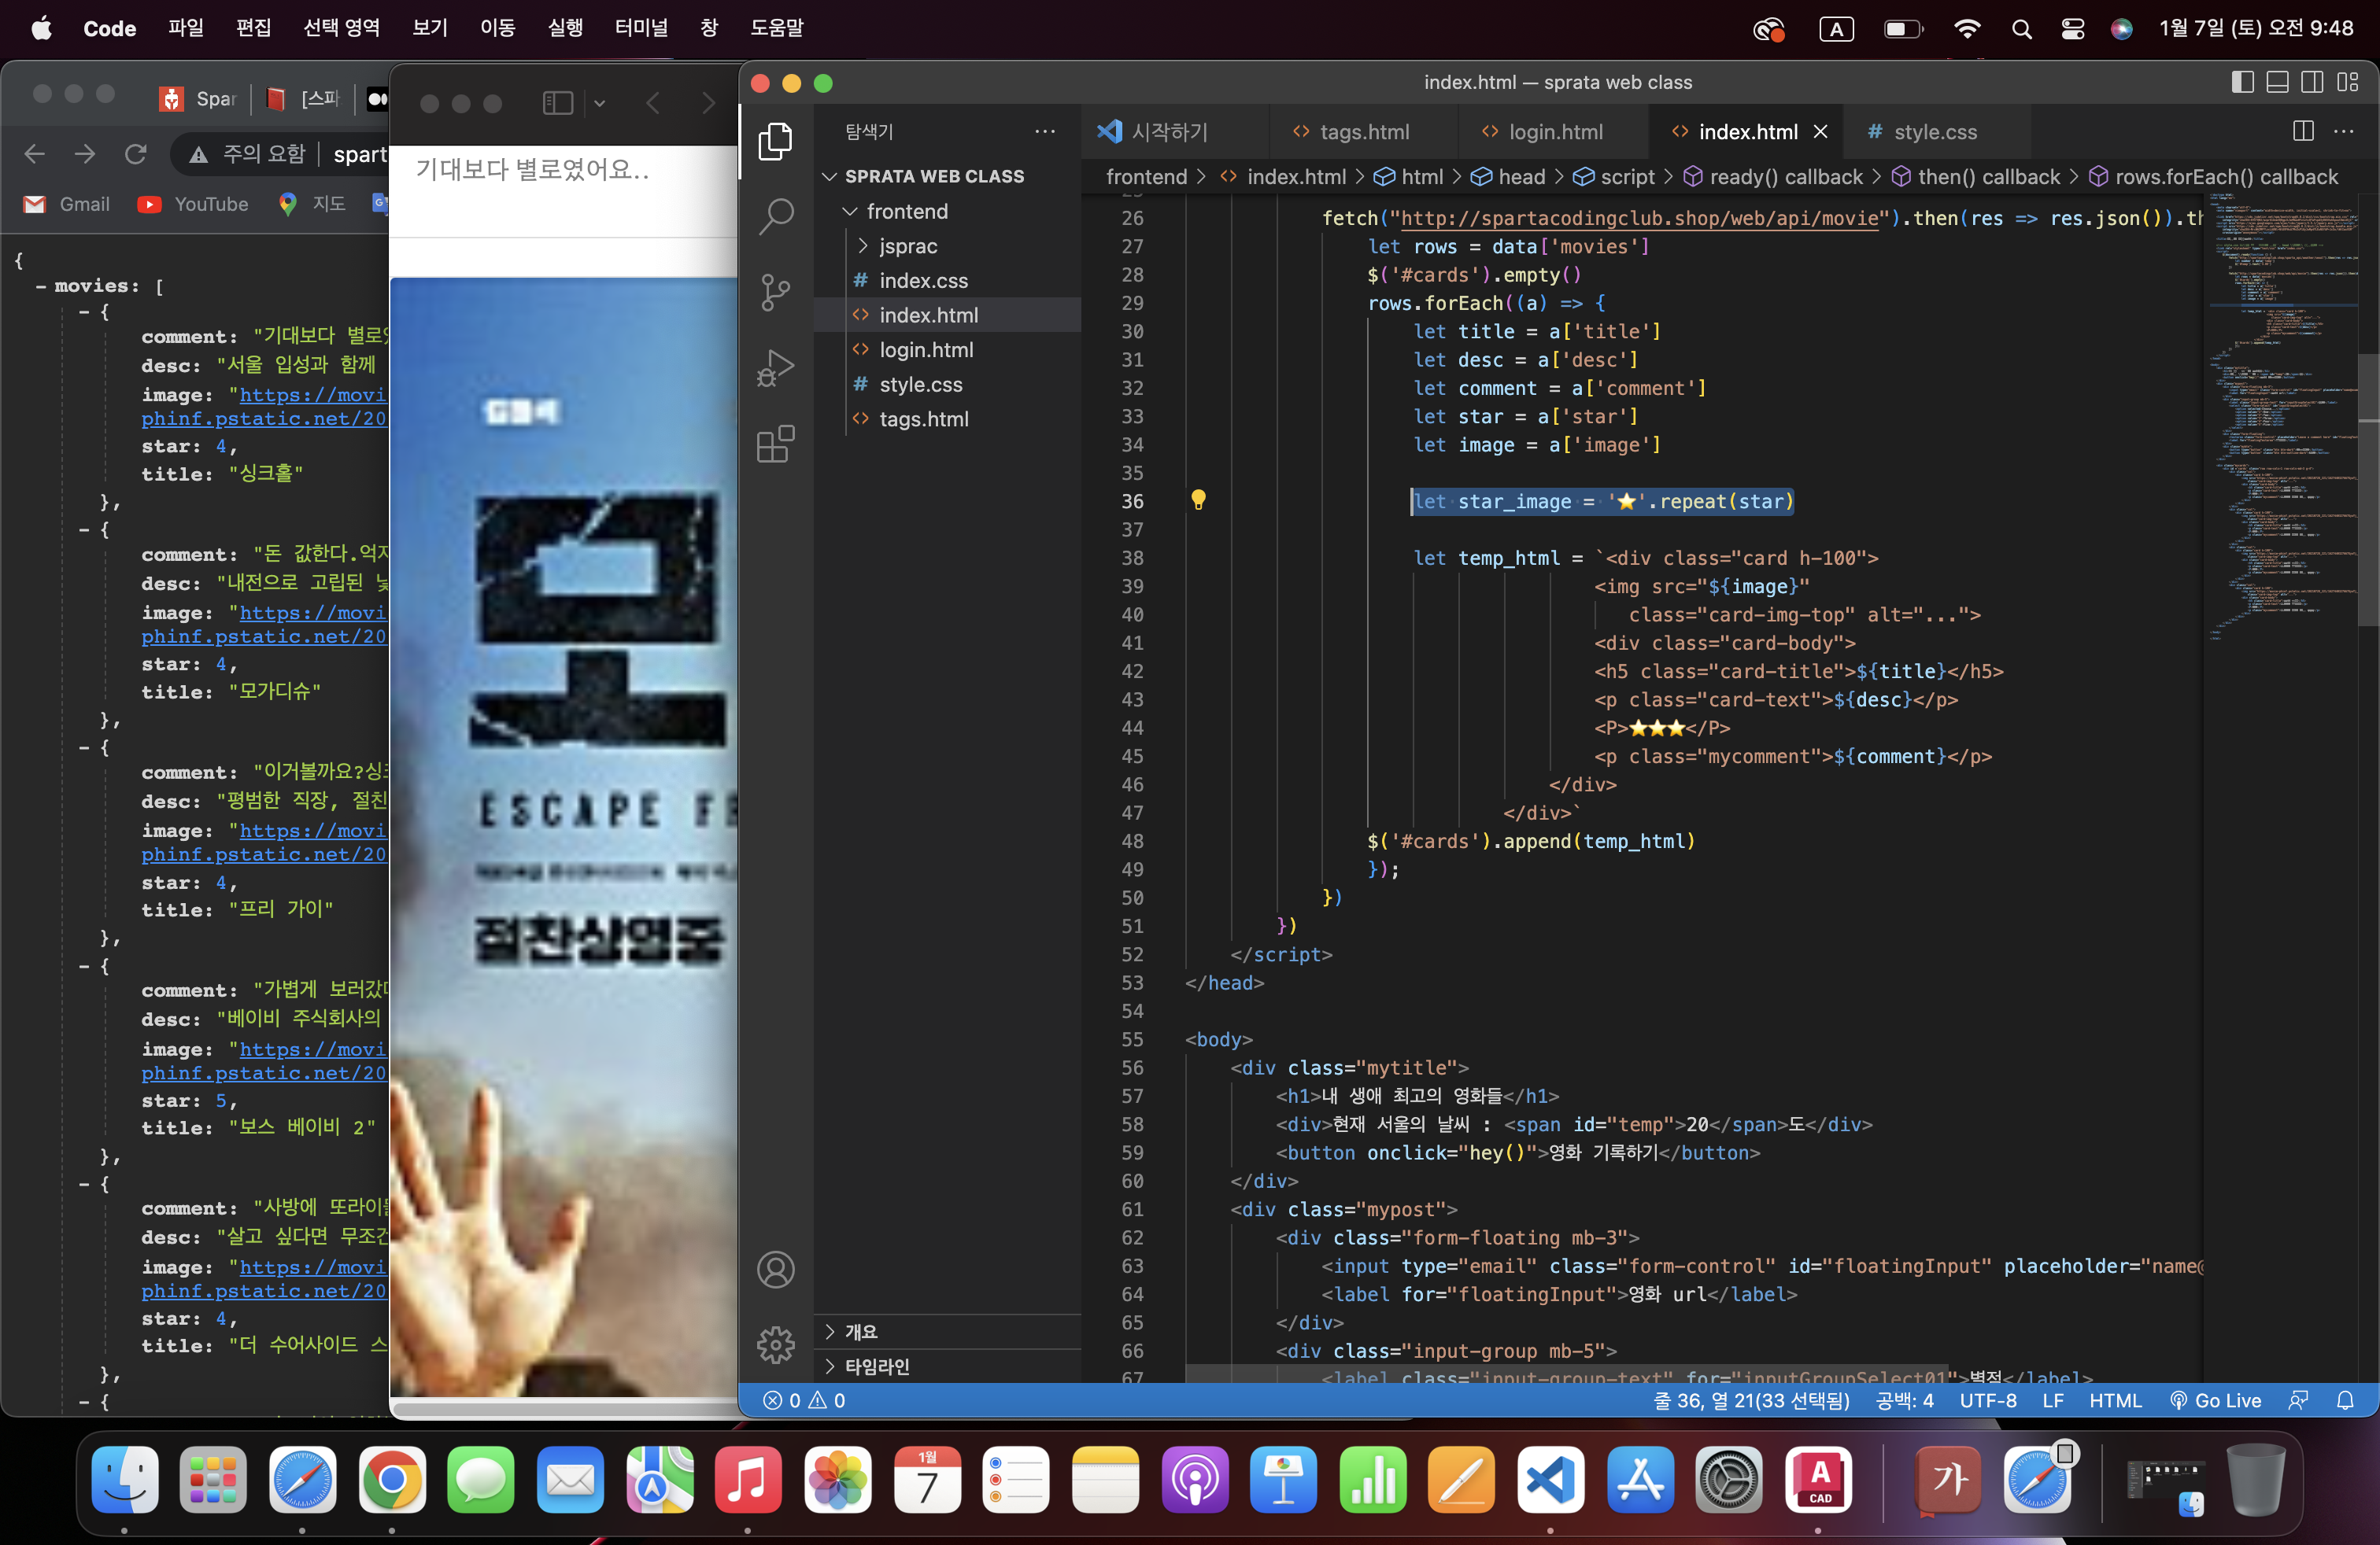Collapse the 싱크홀 movie object in JSON

85,312
